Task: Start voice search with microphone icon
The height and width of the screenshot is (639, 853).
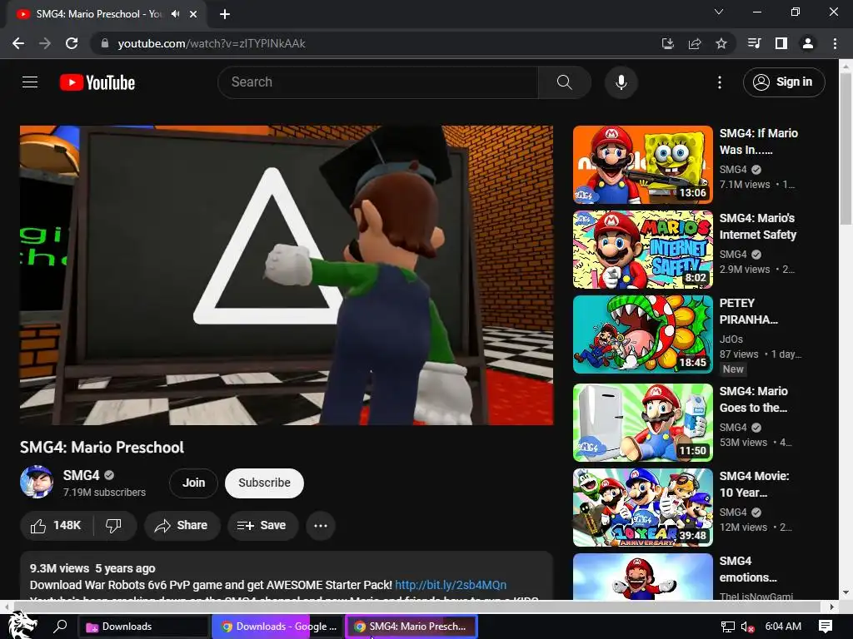Action: click(621, 82)
